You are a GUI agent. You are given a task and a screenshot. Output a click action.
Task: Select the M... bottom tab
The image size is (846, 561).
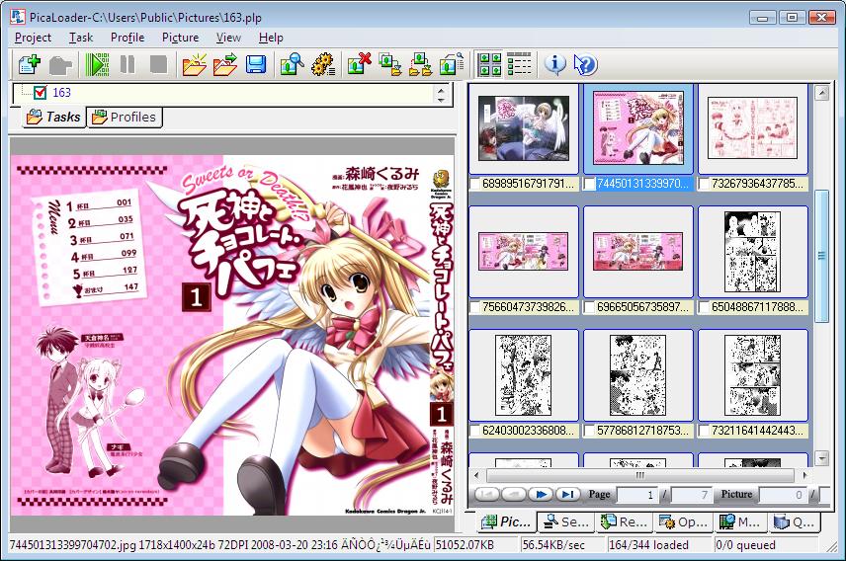740,521
